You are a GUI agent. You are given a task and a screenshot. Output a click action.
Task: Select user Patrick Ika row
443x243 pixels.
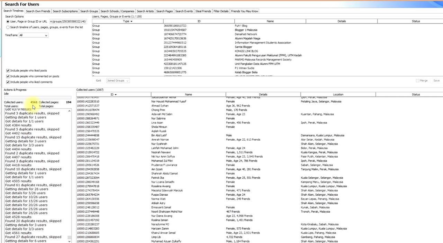pyautogui.click(x=260, y=178)
